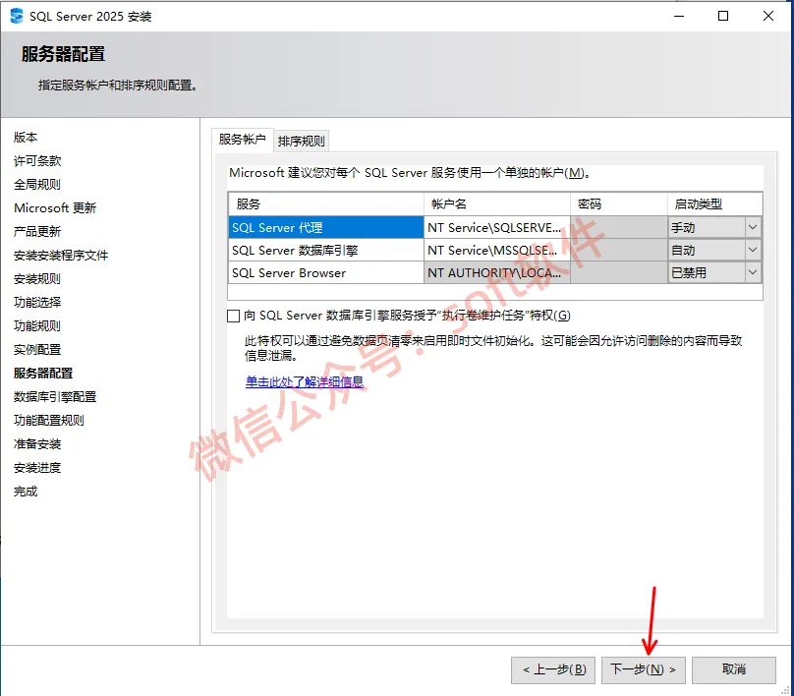Select the 全局规则 step in the sidebar
The image size is (794, 696).
37,185
